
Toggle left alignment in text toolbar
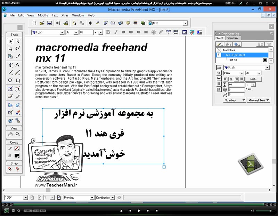[123, 32]
